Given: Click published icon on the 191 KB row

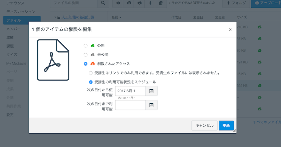Looking at the screenshot, I should point(260,62).
